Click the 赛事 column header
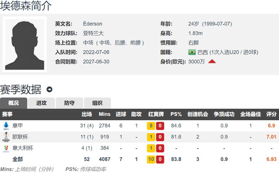Screen dimensions: 279x173 pyautogui.click(x=7, y=114)
